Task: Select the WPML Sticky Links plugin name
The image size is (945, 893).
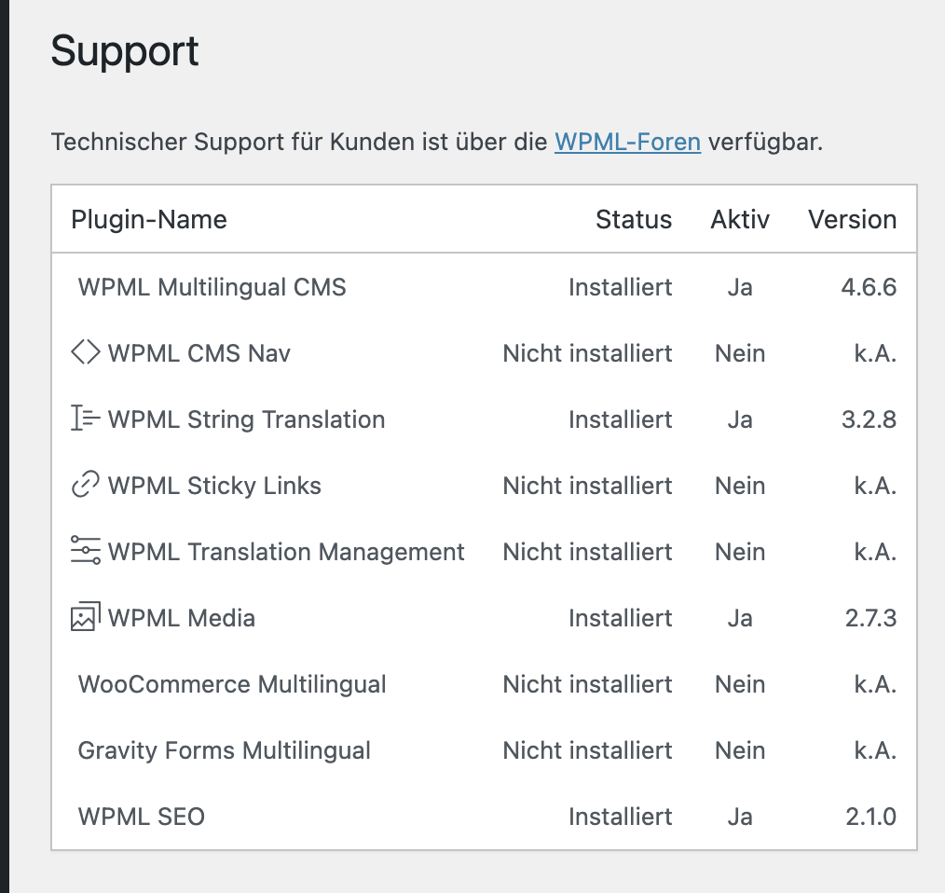Action: 214,486
